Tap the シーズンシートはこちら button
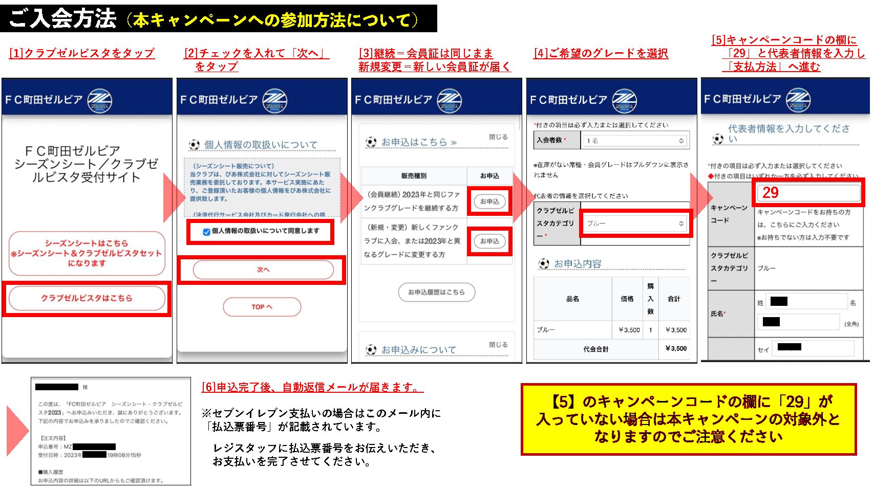874x491 pixels. pyautogui.click(x=87, y=253)
